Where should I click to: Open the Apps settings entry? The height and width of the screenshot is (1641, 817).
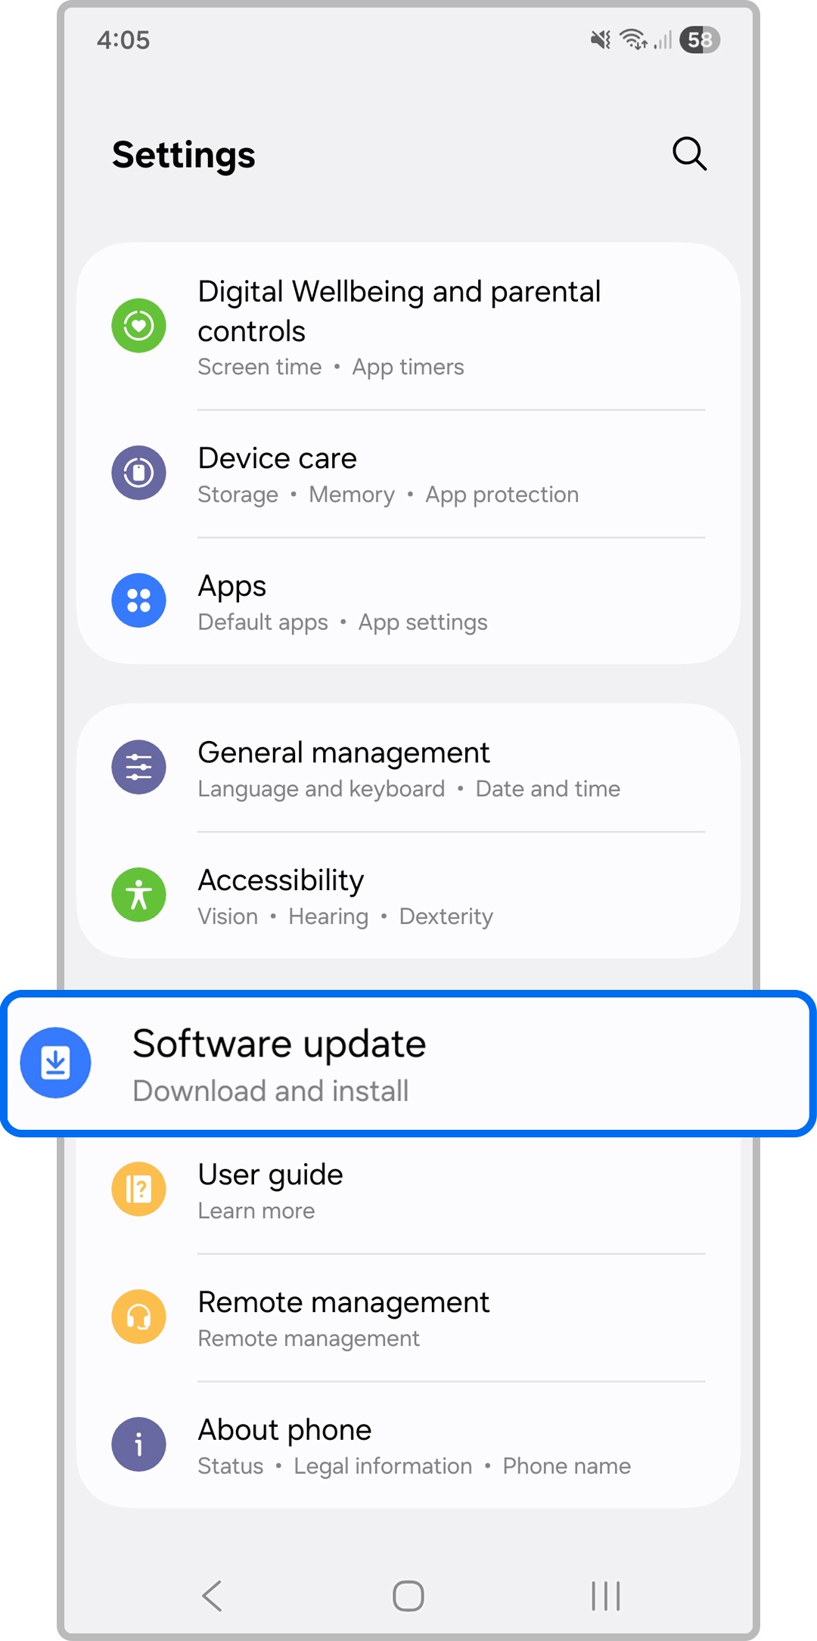coord(408,601)
